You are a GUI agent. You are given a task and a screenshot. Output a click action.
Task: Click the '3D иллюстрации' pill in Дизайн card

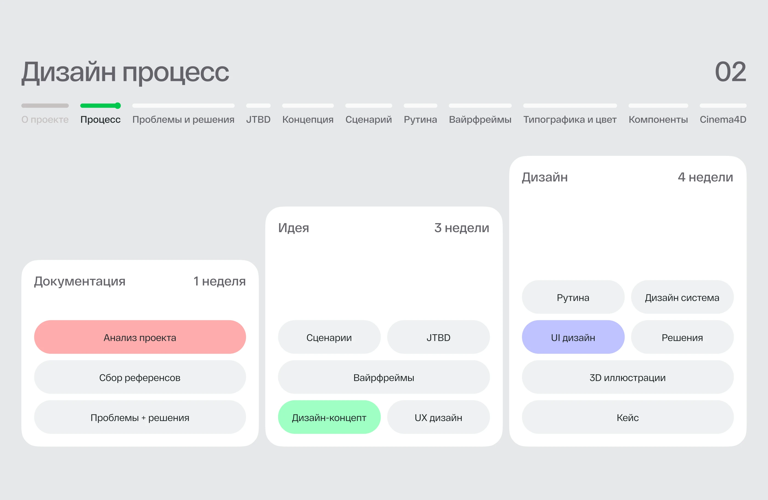(x=628, y=377)
